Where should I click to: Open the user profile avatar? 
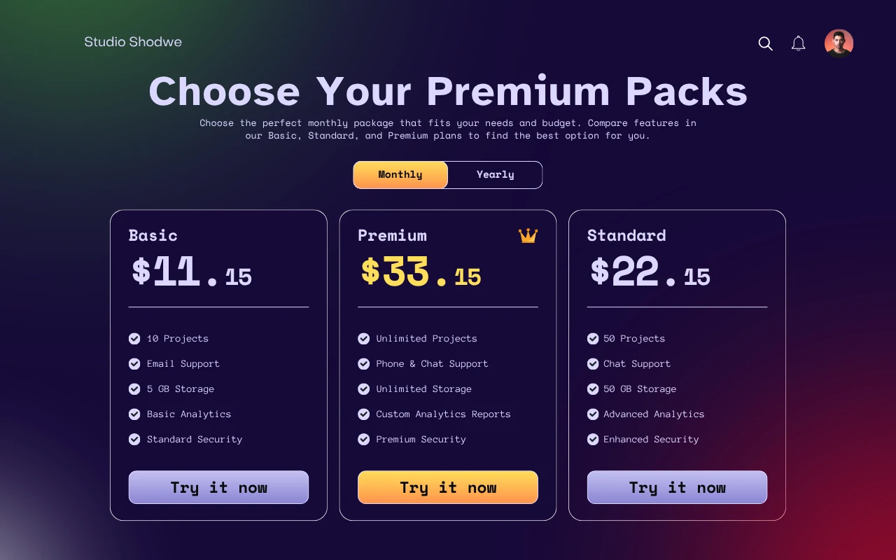(x=839, y=43)
